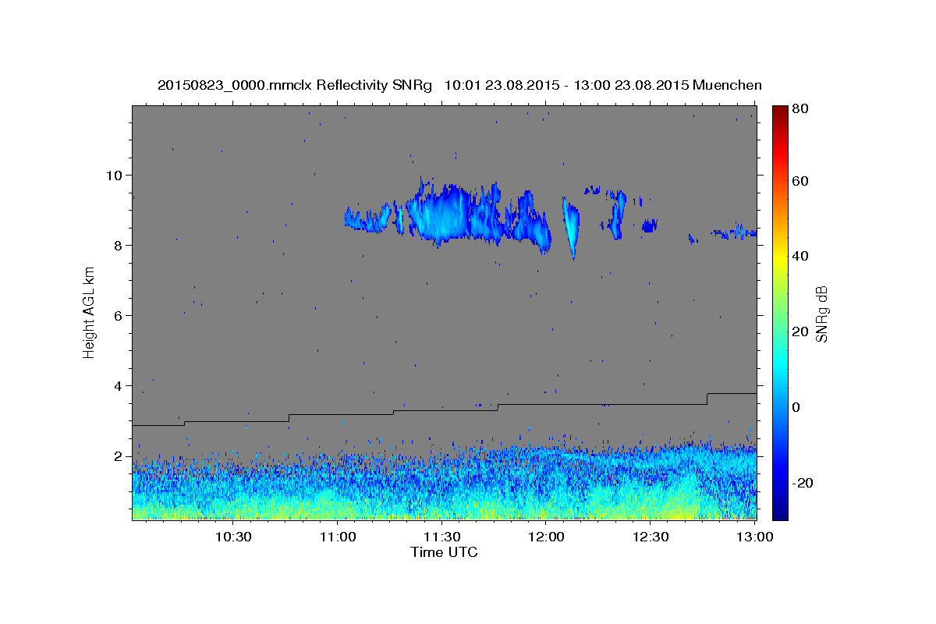The width and height of the screenshot is (936, 624).
Task: Click the height tick label 6
Action: coord(119,315)
